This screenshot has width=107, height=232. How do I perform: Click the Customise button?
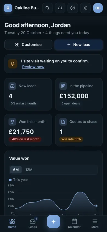(28, 45)
